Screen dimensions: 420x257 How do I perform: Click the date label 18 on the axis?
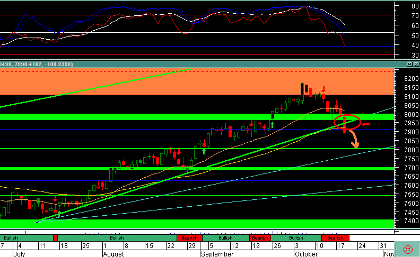pos(64,245)
